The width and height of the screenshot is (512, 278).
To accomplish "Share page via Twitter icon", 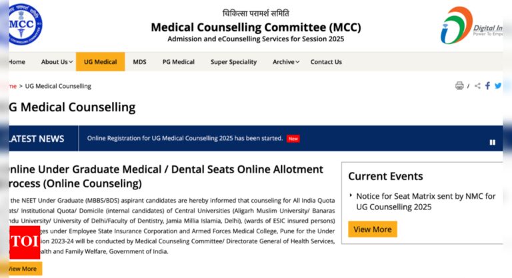I will pos(498,85).
